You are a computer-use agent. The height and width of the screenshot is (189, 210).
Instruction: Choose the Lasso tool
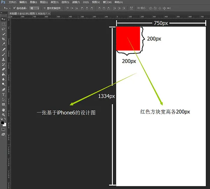point(3,29)
